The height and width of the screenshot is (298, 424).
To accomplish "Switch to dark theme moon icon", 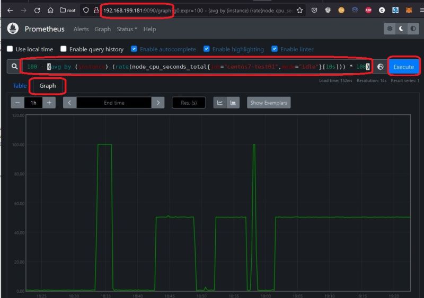I will pyautogui.click(x=401, y=29).
